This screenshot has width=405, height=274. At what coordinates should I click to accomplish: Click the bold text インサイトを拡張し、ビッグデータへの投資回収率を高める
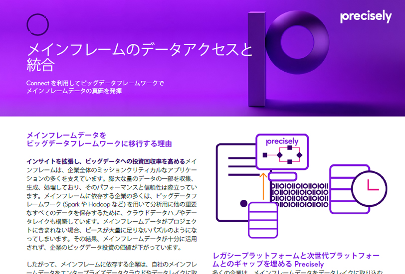coord(106,161)
